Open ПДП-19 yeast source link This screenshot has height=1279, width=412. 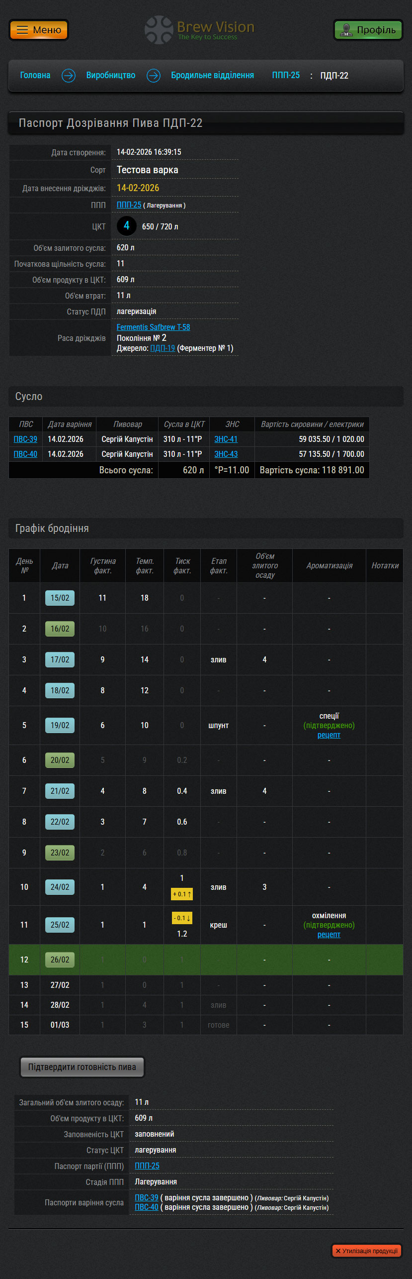(163, 348)
